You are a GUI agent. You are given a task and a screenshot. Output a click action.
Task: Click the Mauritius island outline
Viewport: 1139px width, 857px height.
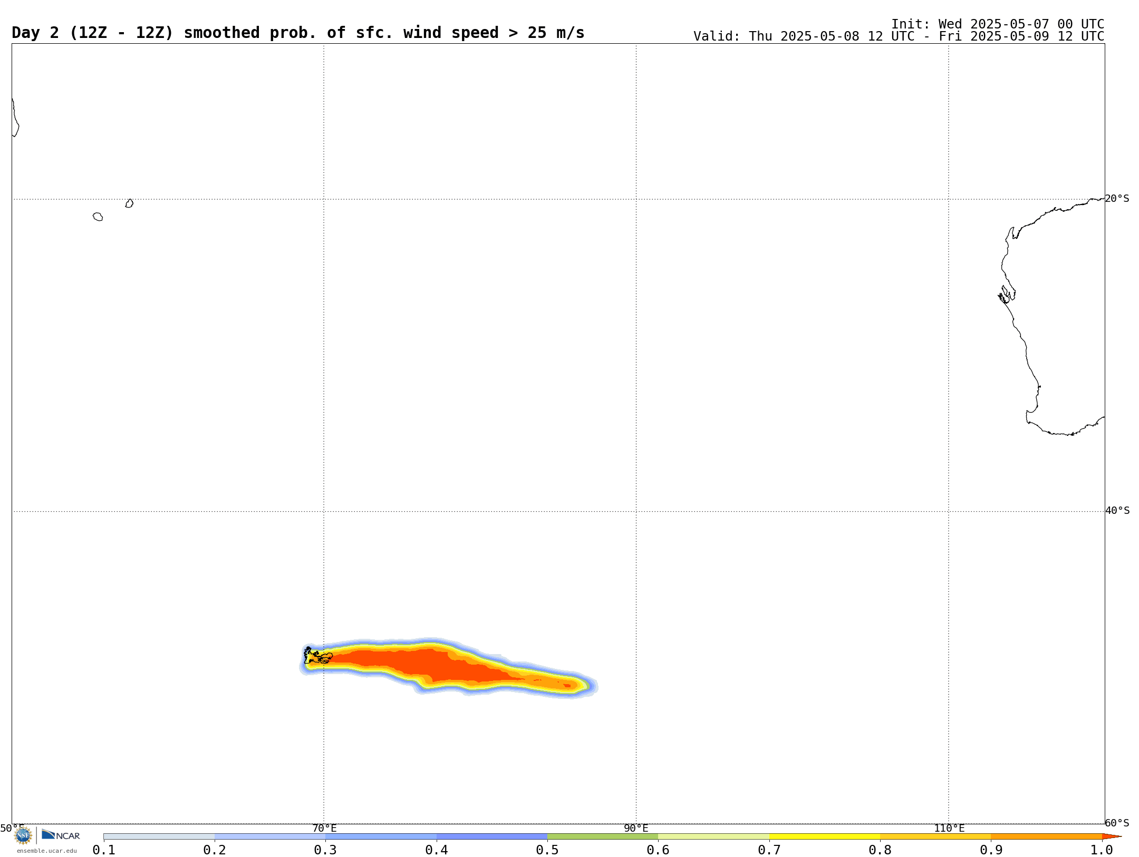point(129,203)
